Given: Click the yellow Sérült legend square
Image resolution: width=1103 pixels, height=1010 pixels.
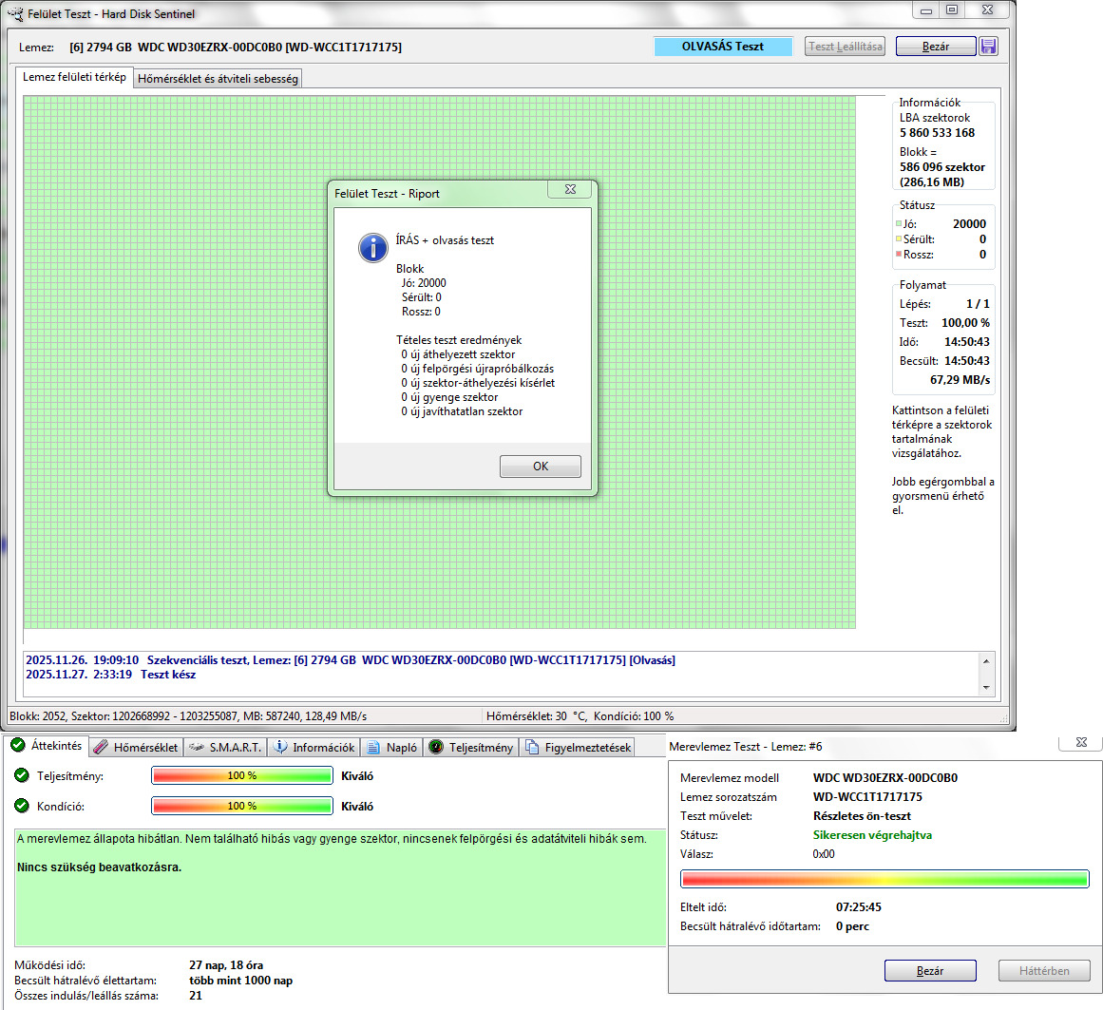Looking at the screenshot, I should [899, 239].
